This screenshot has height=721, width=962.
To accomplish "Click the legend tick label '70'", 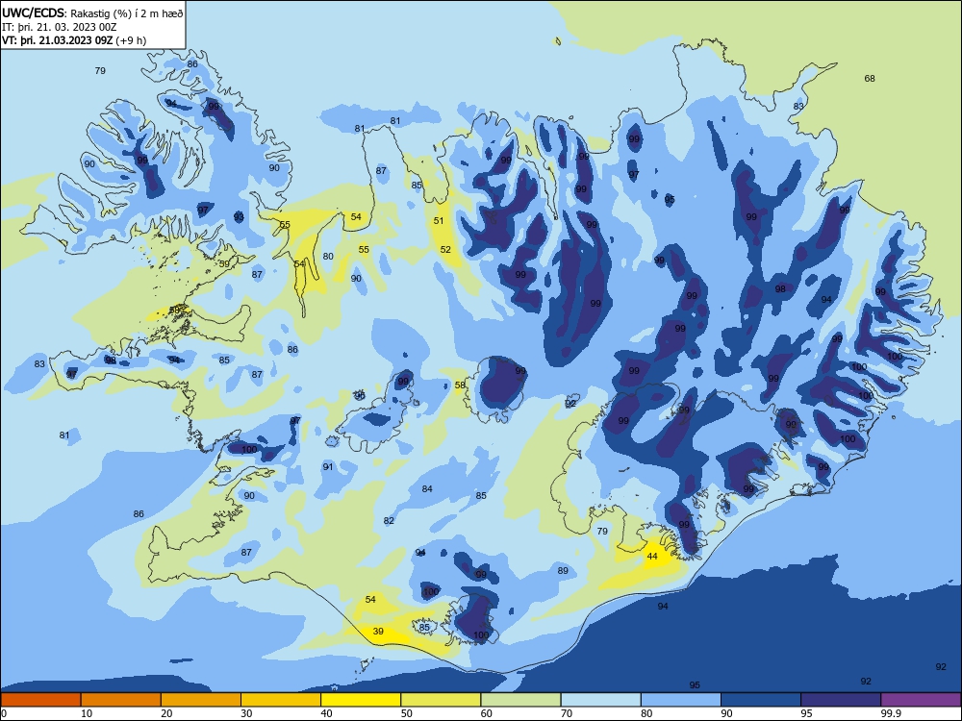I will point(567,713).
